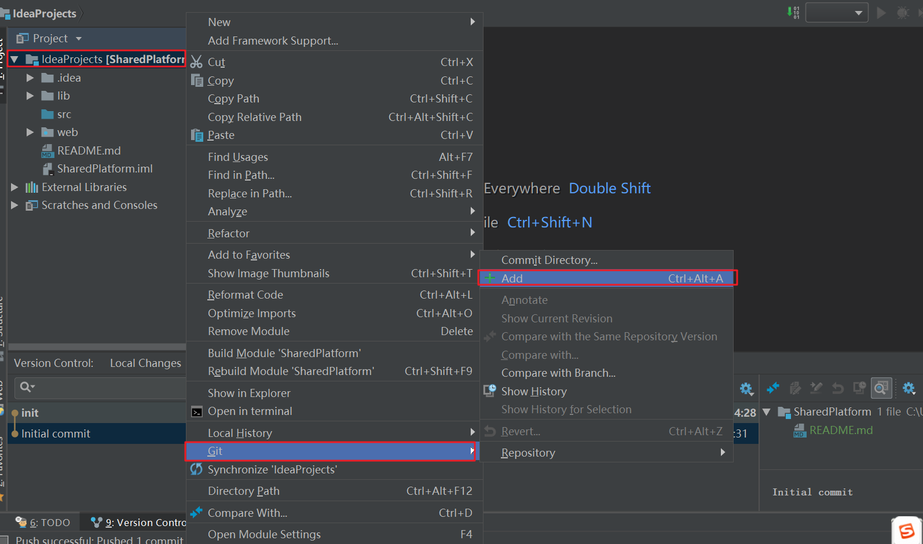Expand Scratches and Consoles node

(14, 205)
